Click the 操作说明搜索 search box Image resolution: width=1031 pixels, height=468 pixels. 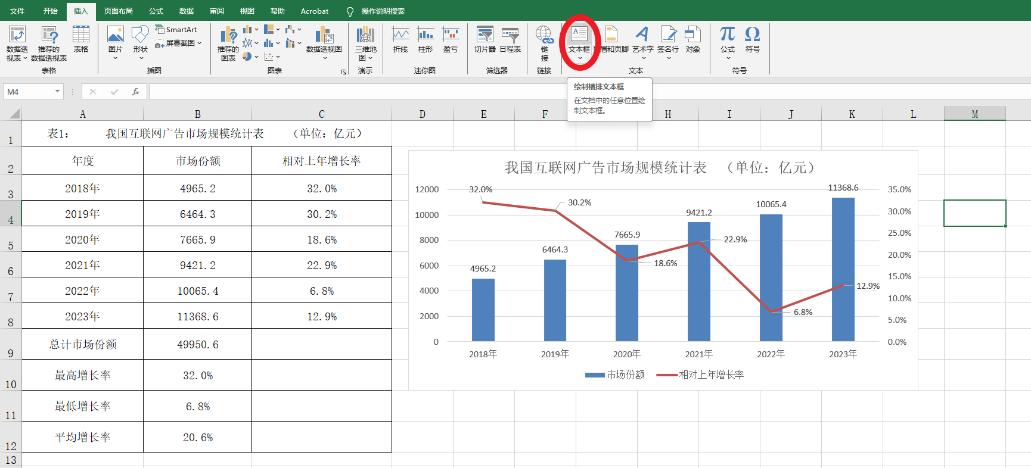click(x=383, y=11)
